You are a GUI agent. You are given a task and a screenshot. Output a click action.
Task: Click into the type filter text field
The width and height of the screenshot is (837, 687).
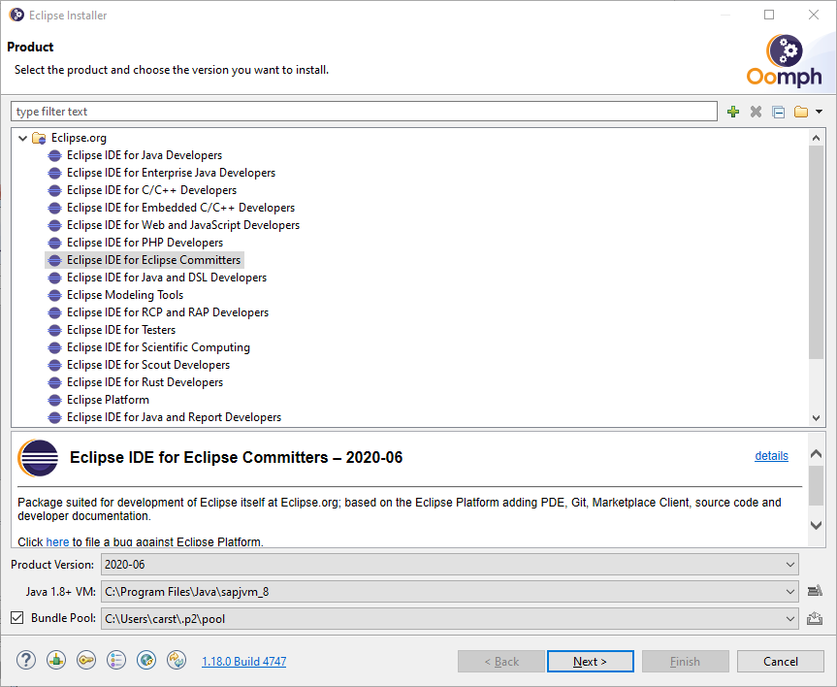[x=364, y=112]
